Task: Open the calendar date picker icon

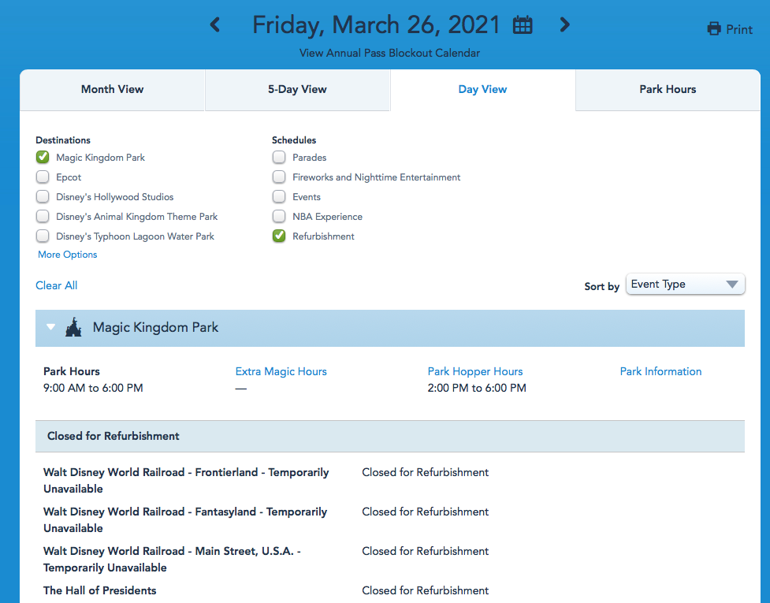Action: click(523, 24)
